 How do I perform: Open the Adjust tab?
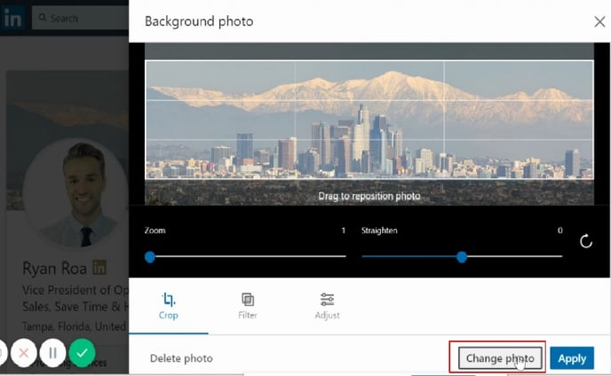328,306
